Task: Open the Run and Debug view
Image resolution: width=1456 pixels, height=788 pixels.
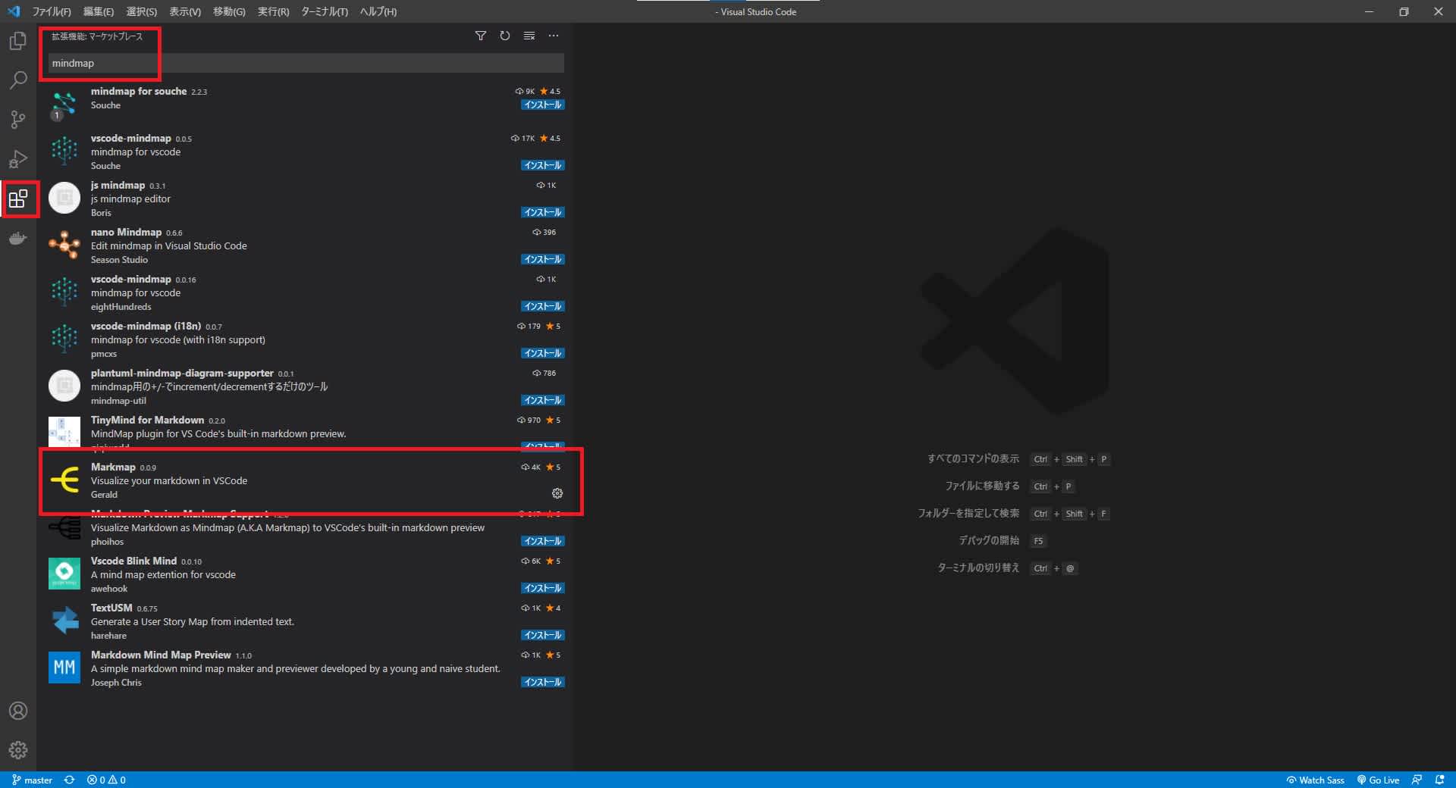Action: (x=18, y=159)
